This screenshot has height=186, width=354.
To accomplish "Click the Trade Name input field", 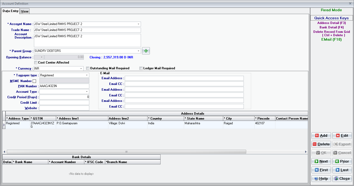I will (87, 30).
